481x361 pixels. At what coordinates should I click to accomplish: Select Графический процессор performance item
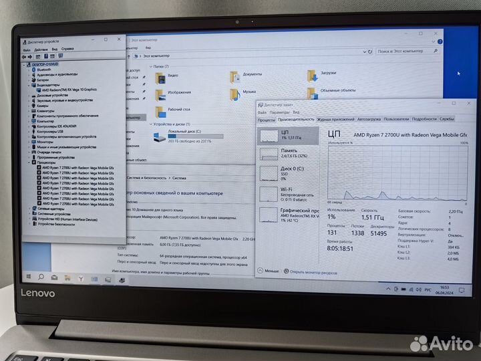[288, 215]
